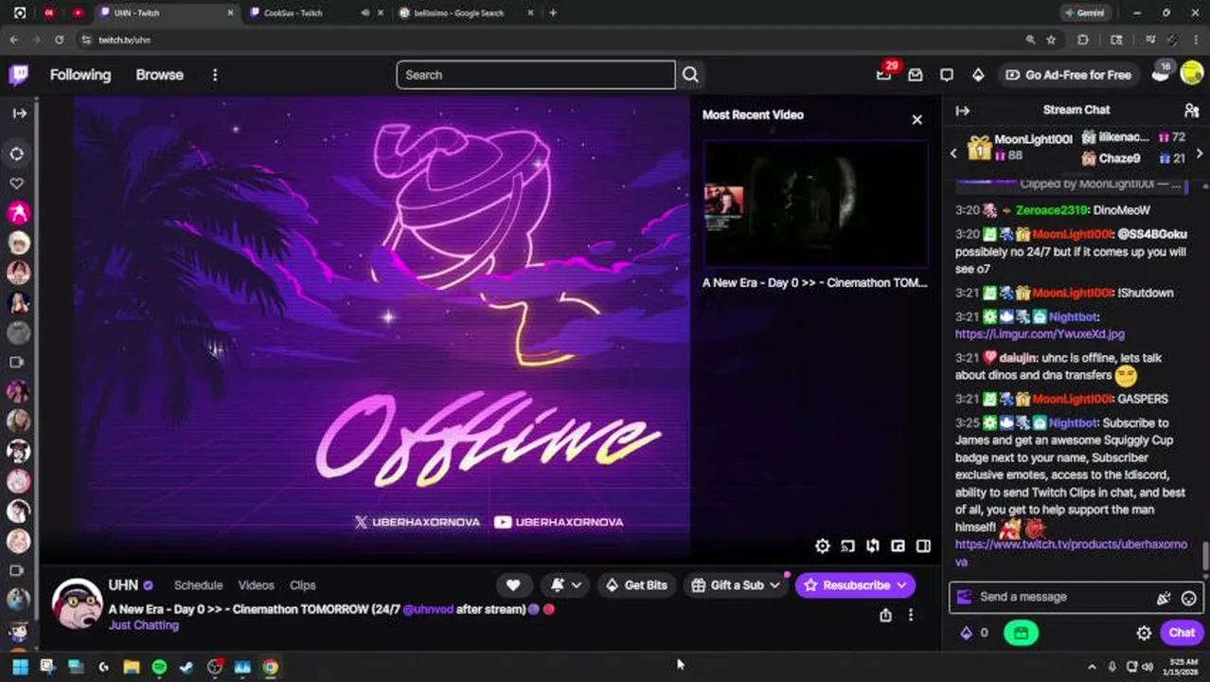Click the clip/rotate icon in player controls
1210x682 pixels.
point(873,546)
